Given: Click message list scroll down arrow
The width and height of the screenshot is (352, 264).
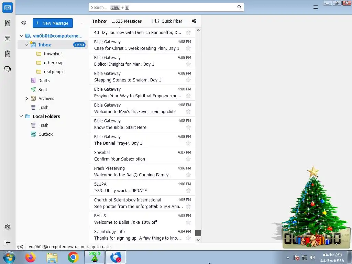Looking at the screenshot, I should (x=198, y=240).
